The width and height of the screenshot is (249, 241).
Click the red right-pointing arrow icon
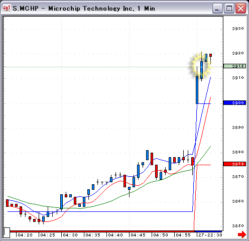click(x=242, y=234)
